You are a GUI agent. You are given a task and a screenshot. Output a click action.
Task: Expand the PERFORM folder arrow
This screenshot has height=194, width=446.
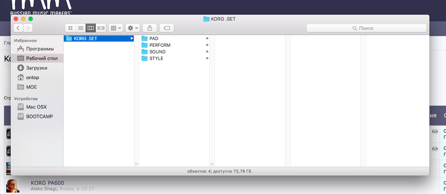(208, 45)
